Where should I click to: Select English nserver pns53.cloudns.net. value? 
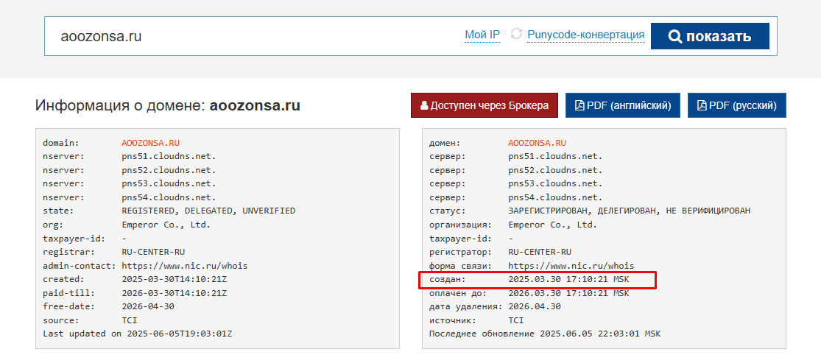[x=169, y=183]
